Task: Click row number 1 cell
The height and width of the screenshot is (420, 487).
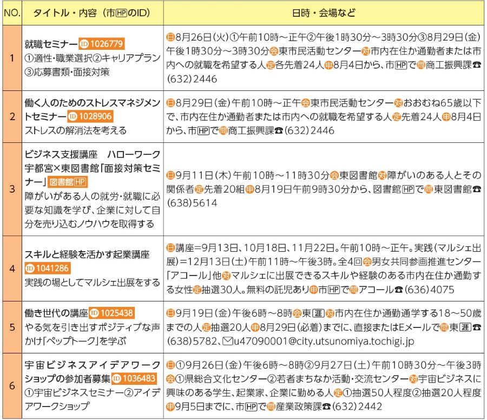Action: coord(12,58)
